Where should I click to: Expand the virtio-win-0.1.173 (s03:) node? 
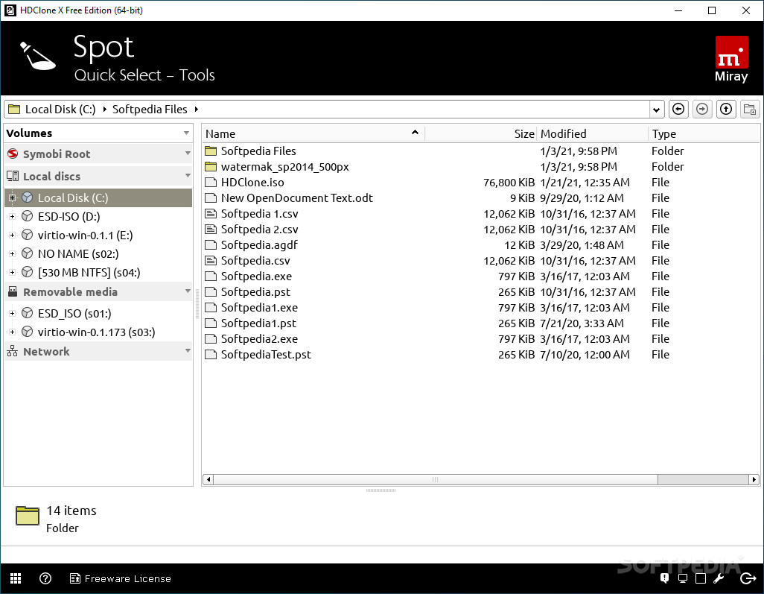12,332
